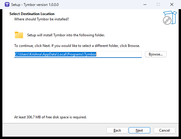
Task: Click the 'To continue, click Next' instruction
Action: [77, 46]
